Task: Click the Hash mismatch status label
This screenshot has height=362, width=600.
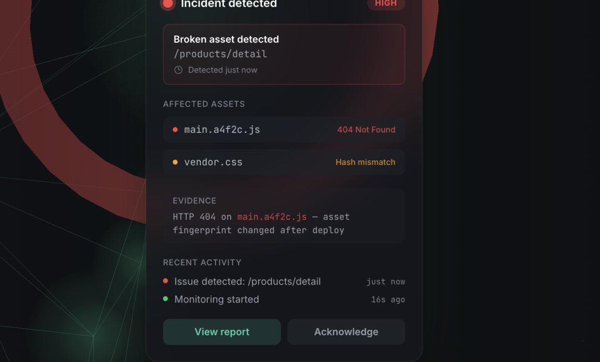Action: (x=366, y=162)
